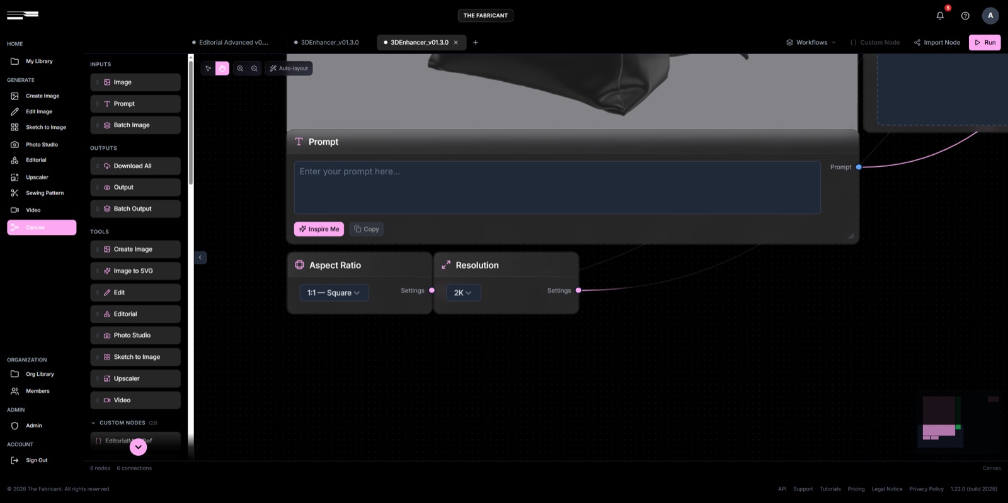
Task: Click into the prompt text field
Action: tap(558, 188)
